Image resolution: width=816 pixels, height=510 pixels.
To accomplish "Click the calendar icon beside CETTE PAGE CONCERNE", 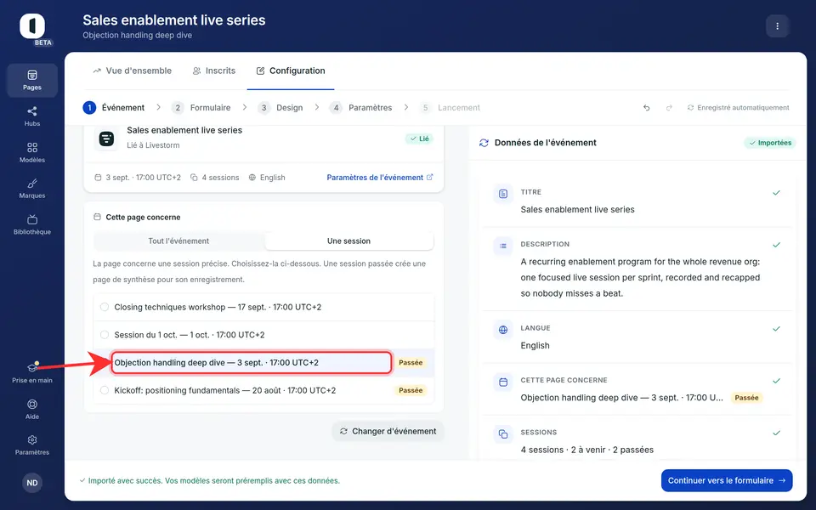I will 503,382.
